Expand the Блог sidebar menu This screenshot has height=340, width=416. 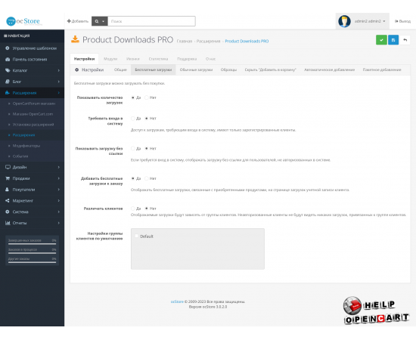pyautogui.click(x=32, y=82)
